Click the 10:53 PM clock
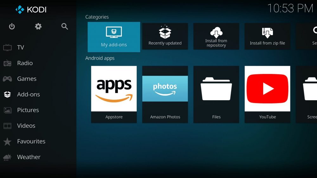 (x=290, y=9)
